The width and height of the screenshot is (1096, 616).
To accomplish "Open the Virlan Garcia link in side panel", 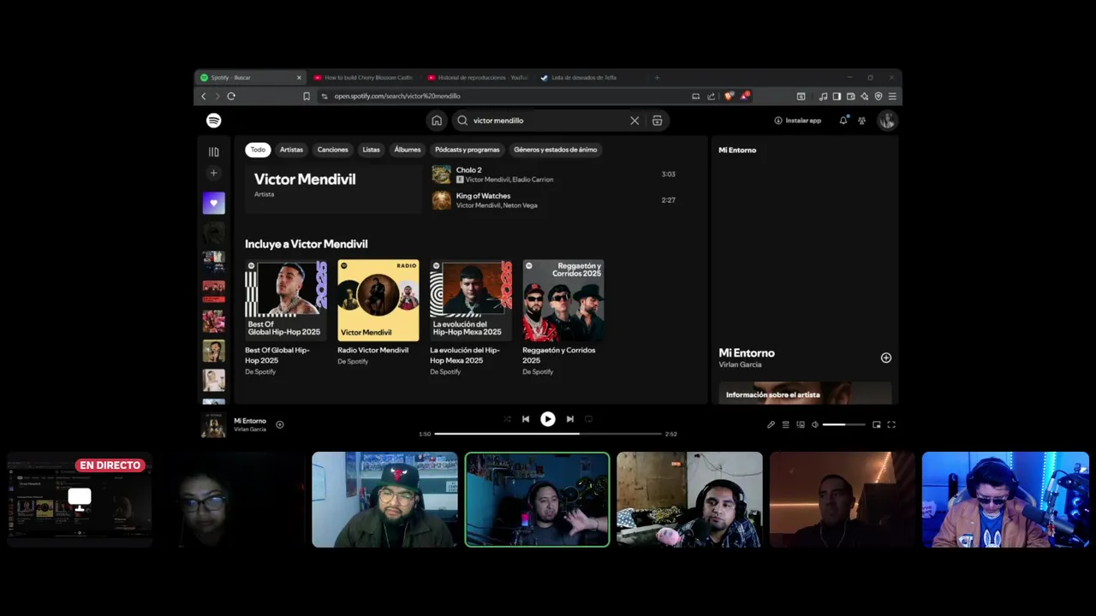I will tap(741, 364).
